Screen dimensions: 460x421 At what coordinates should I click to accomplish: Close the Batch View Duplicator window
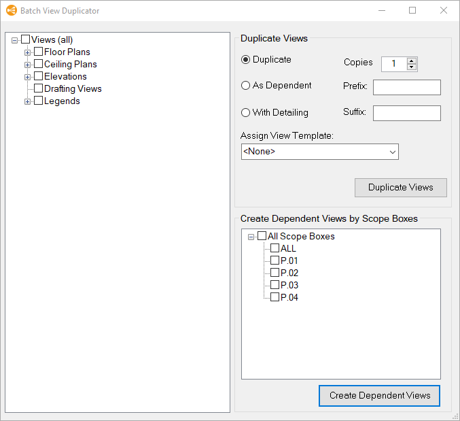pyautogui.click(x=444, y=10)
